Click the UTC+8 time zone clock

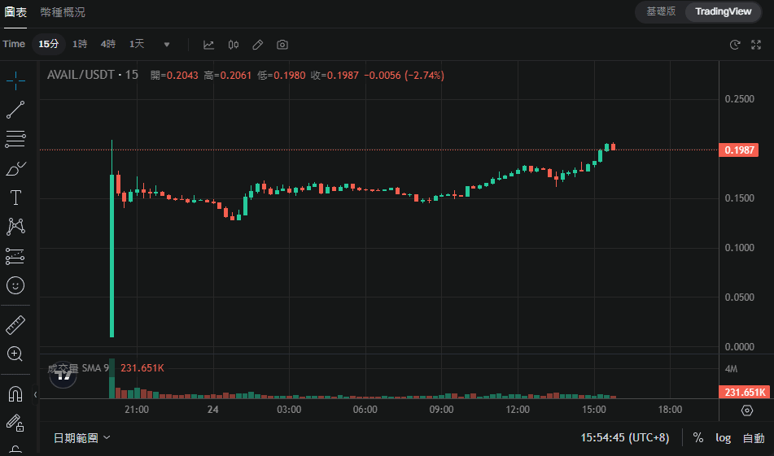tap(624, 438)
